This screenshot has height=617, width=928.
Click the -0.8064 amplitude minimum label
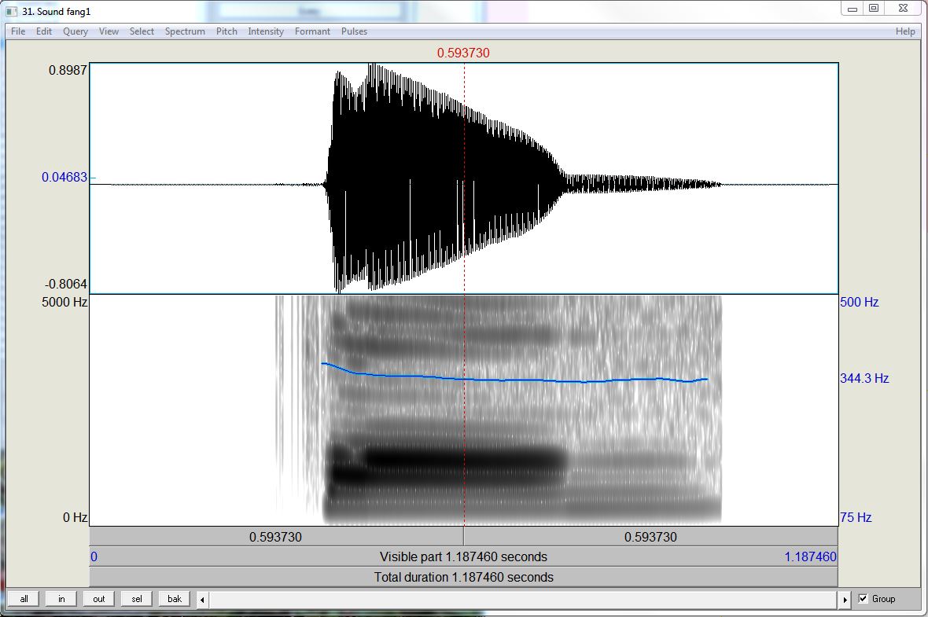(66, 284)
